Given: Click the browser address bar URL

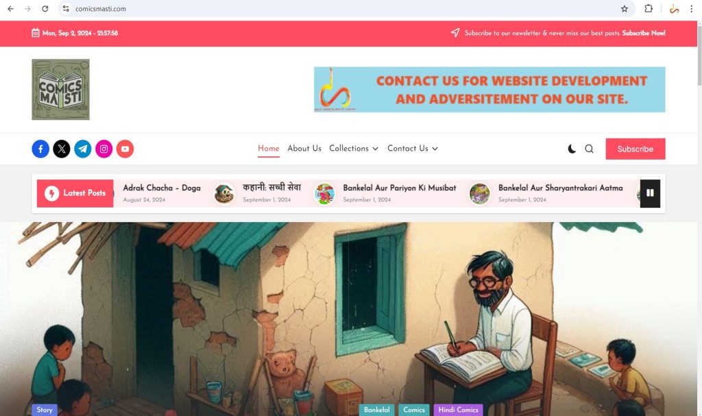Looking at the screenshot, I should tap(100, 8).
